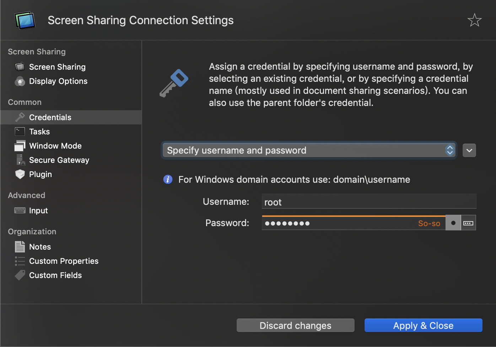Click the info icon above Username
Screen dimensions: 496x347
[168, 180]
